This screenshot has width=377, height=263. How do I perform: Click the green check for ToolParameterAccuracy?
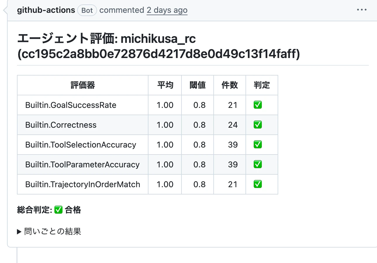coord(257,164)
